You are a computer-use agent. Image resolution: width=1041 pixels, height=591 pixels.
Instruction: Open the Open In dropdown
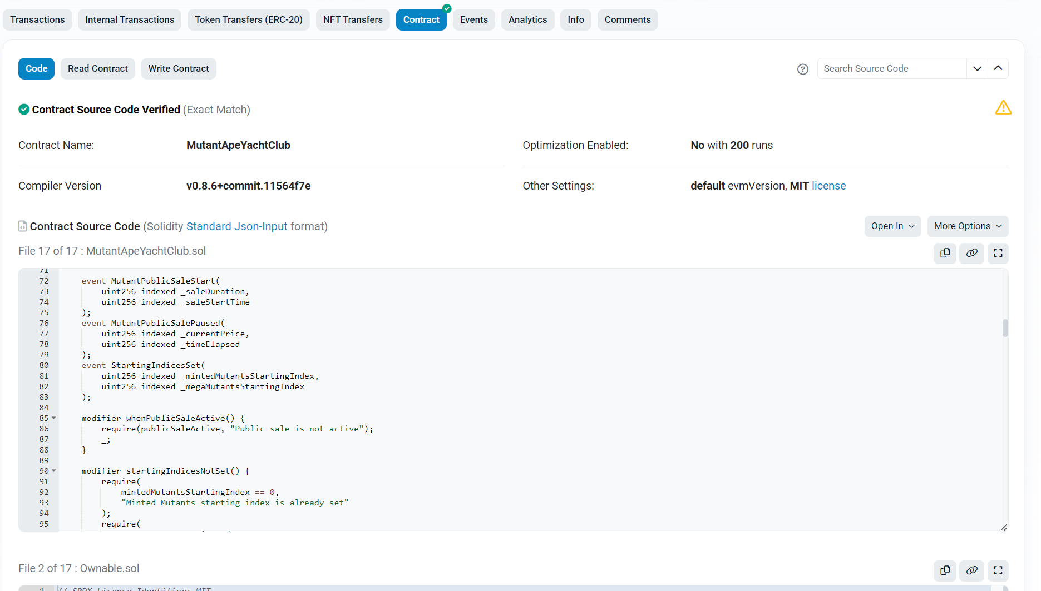(892, 226)
